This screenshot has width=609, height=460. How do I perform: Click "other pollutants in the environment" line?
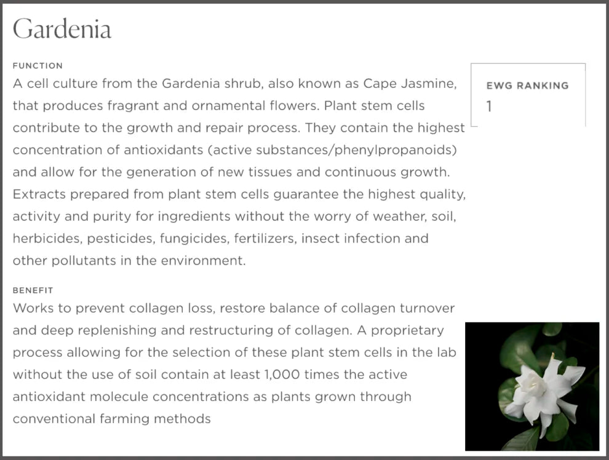[129, 260]
